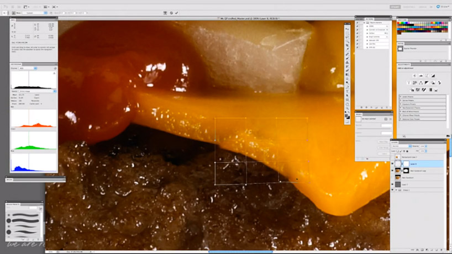
Task: Toggle visibility of the Main Sandwich copy layer
Action: click(x=393, y=171)
